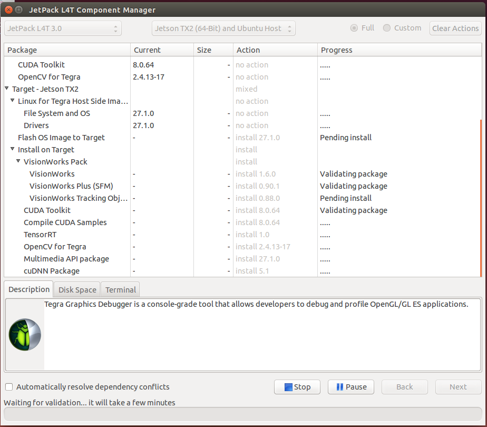Screen dimensions: 487x427
Task: Click the 'install 1.0' action for TensorRT
Action: 252,234
